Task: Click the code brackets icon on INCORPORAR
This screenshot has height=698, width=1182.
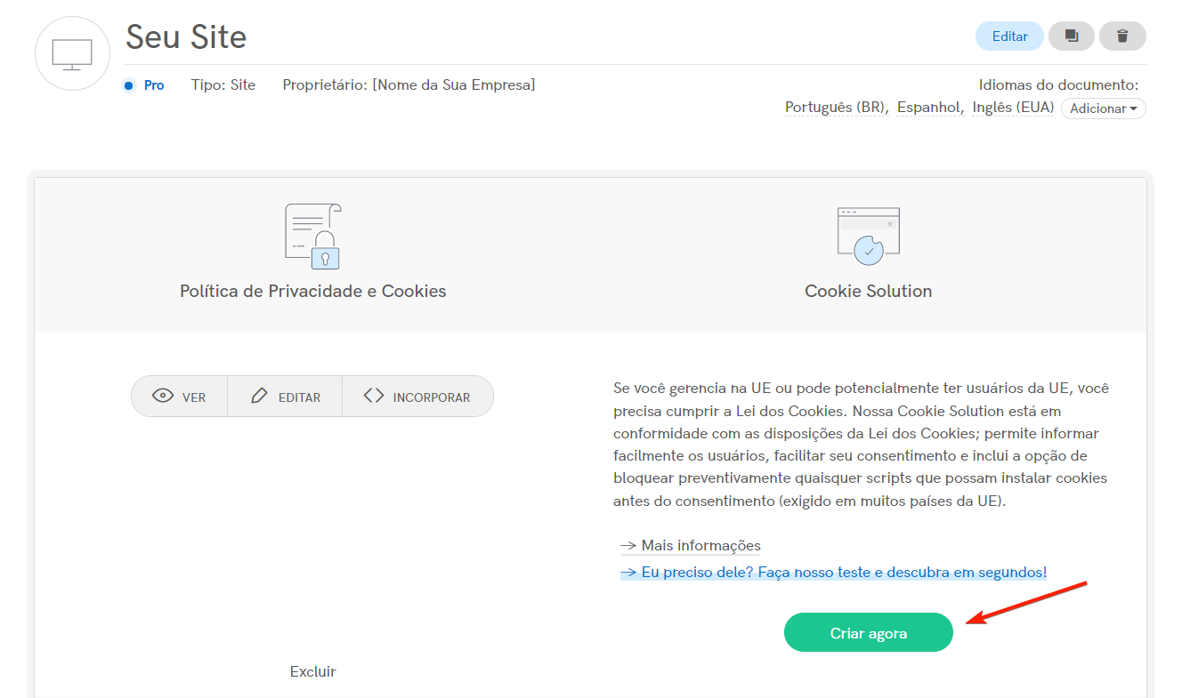Action: click(374, 396)
